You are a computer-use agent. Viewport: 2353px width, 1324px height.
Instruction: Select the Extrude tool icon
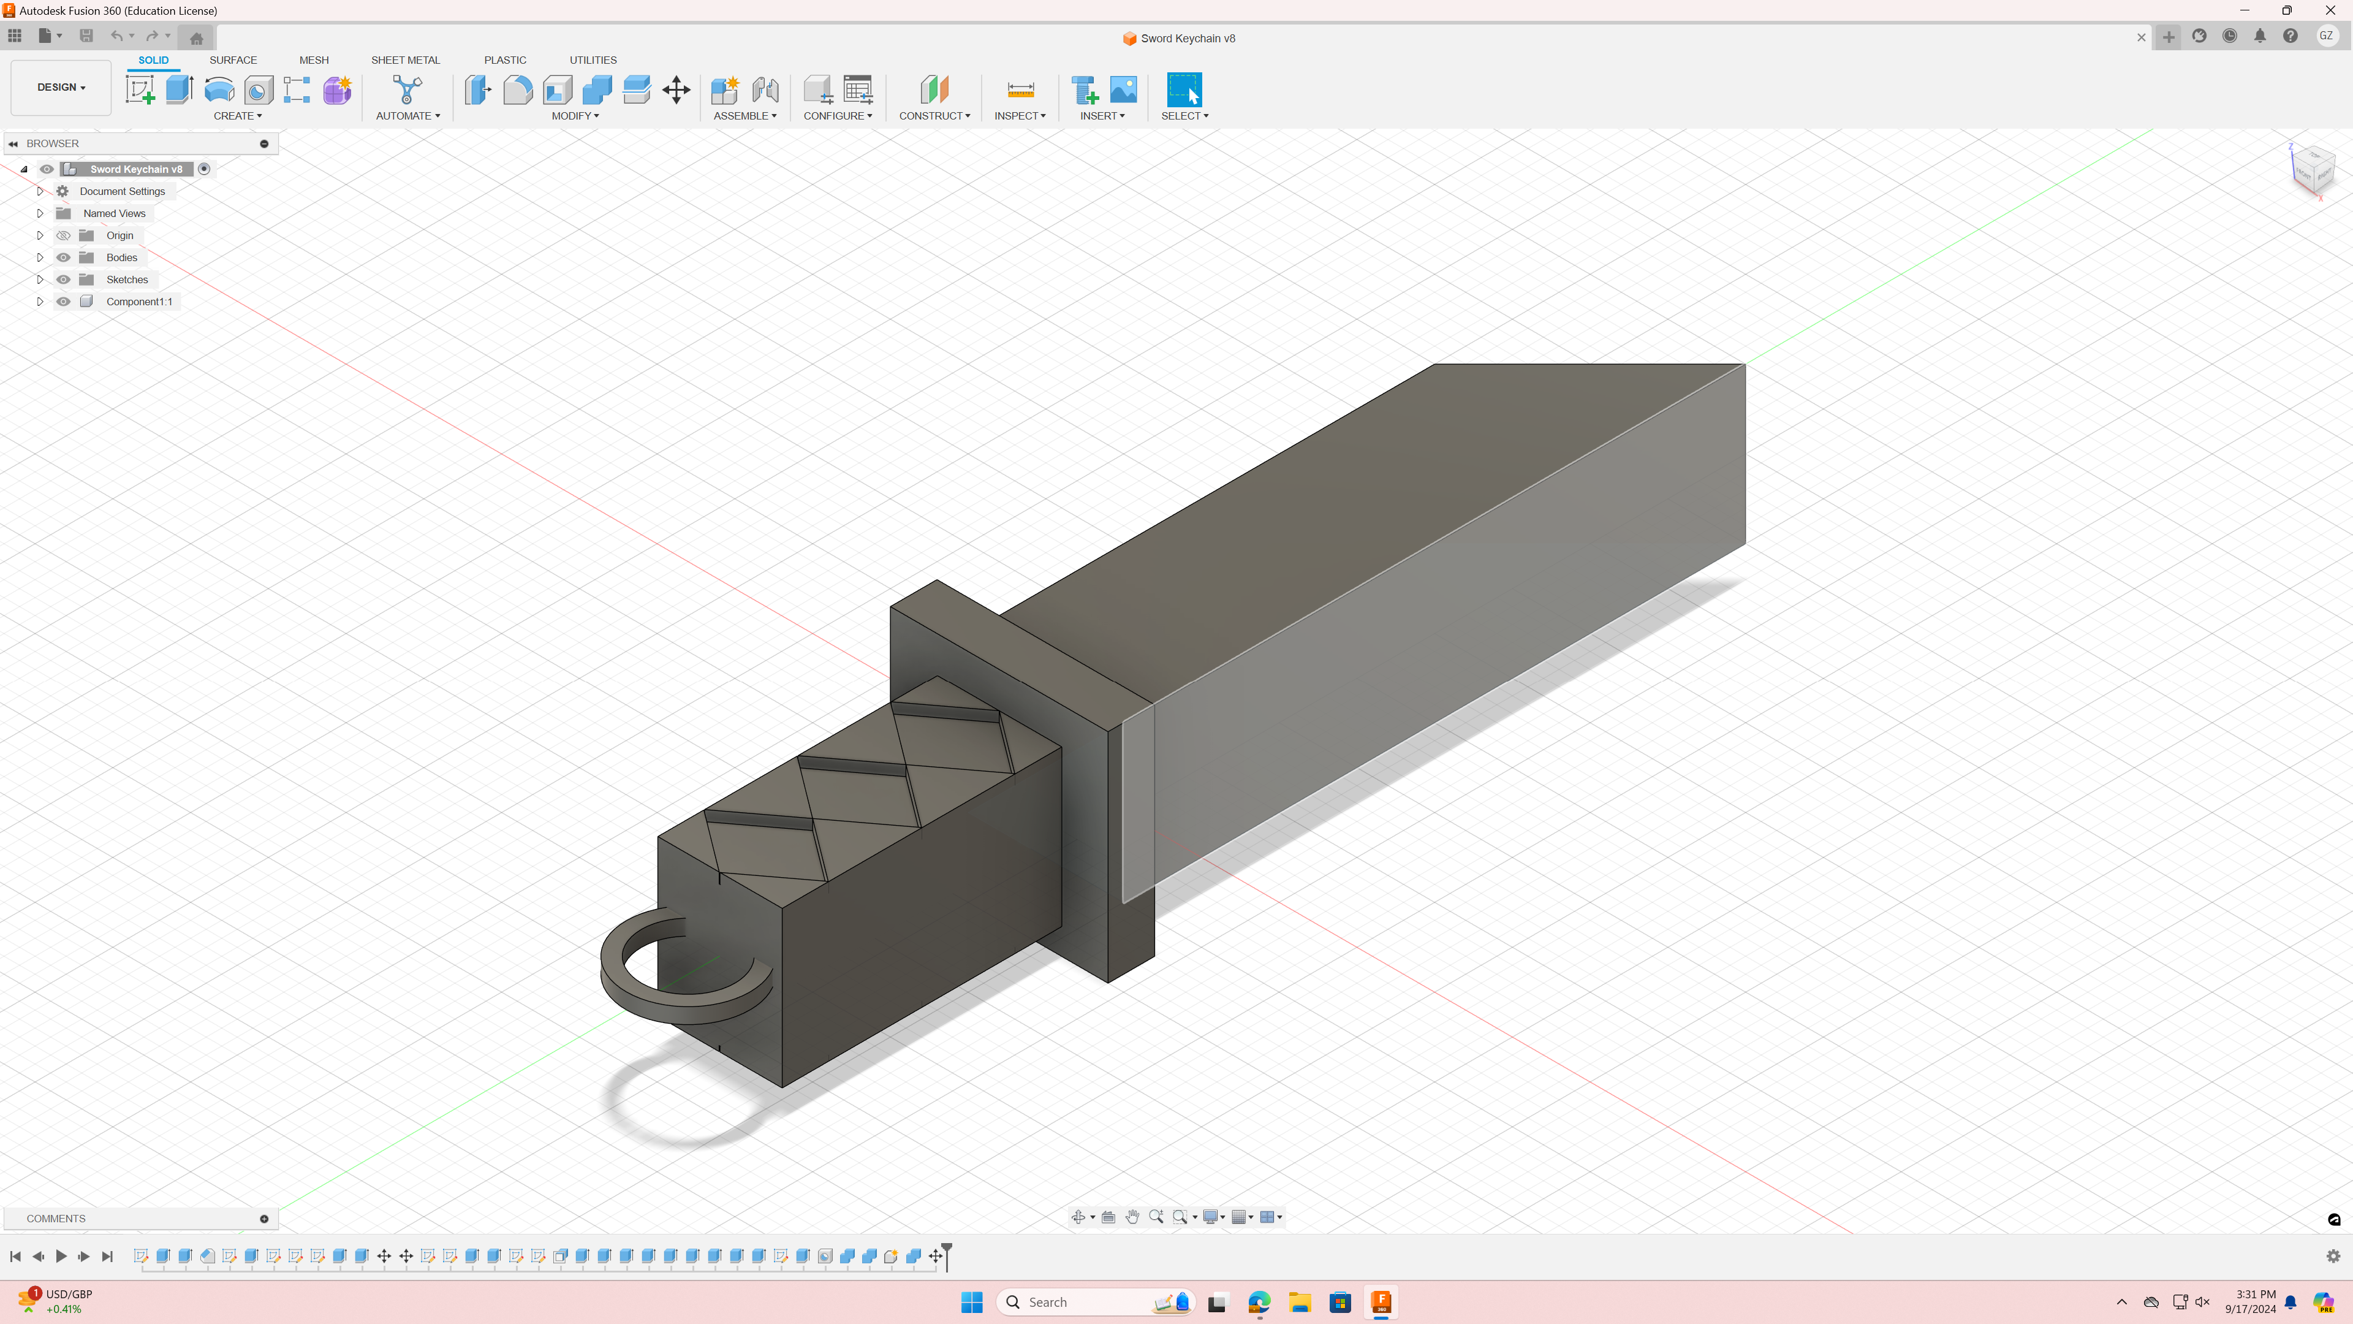click(179, 89)
